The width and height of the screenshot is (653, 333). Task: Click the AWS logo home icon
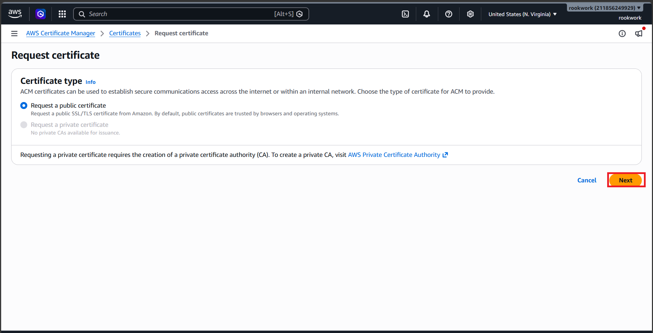click(15, 14)
